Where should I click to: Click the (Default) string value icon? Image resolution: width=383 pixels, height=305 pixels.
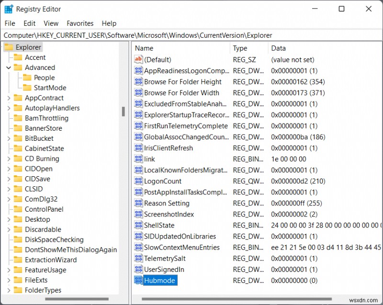pyautogui.click(x=138, y=59)
